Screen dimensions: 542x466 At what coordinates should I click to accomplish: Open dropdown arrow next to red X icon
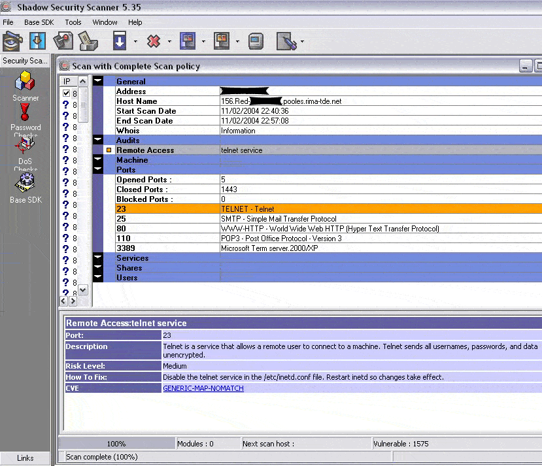pos(169,41)
